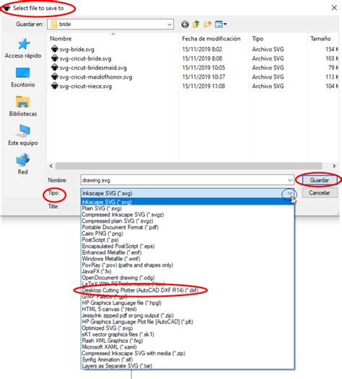The image size is (342, 379).
Task: Choose Cairo PNG (*.png) format
Action: pos(188,233)
